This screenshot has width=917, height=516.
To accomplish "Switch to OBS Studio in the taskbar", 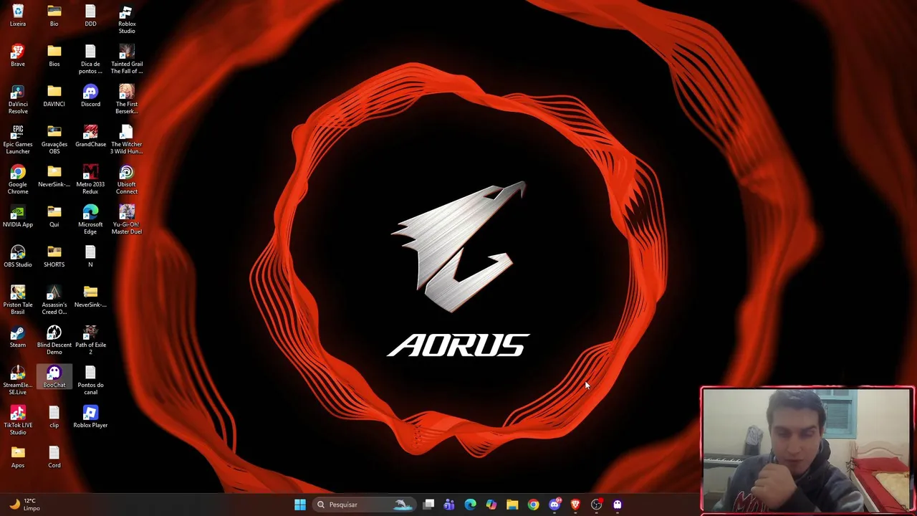I will point(596,505).
